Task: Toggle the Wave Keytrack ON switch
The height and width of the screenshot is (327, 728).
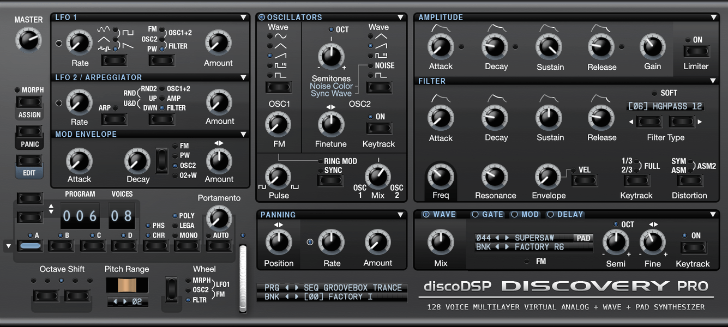Action: click(x=693, y=249)
